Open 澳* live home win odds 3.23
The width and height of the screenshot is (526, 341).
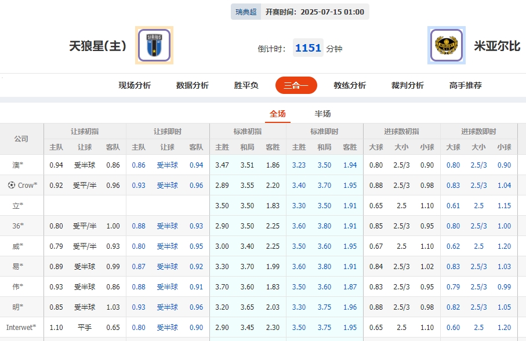[x=299, y=165]
